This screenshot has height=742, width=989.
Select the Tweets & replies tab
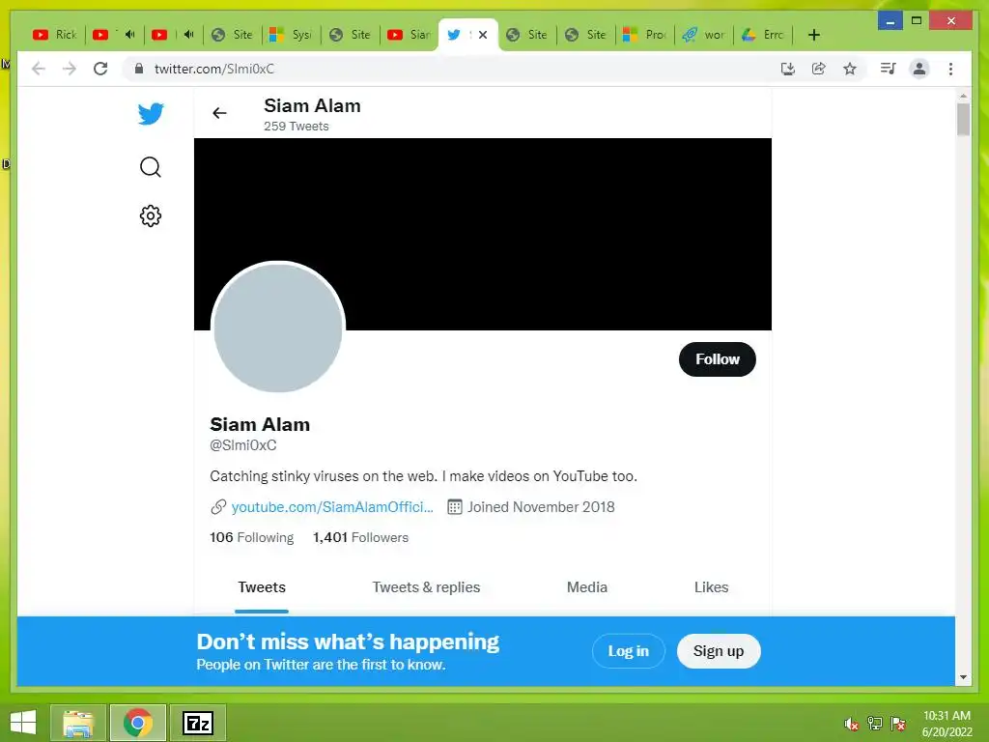point(426,587)
